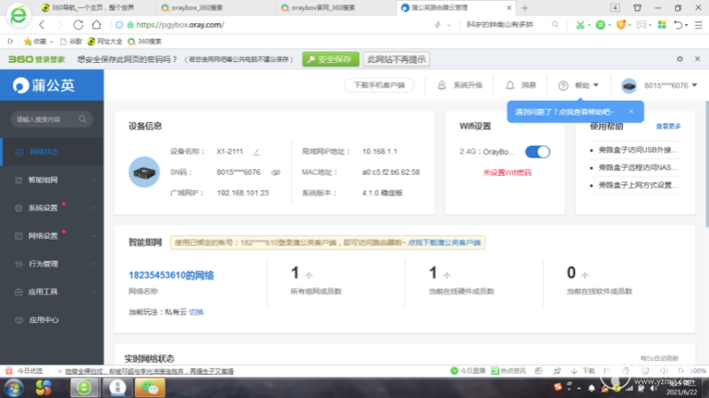709x398 pixels.
Task: Click the page vertical scrollbar
Action: click(x=706, y=165)
